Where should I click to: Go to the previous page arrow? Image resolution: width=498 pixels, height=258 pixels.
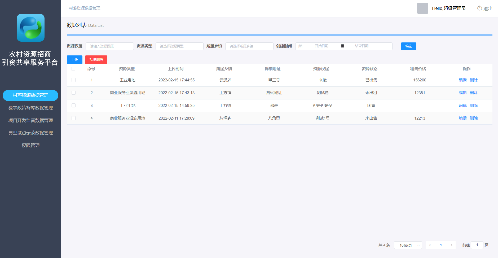point(430,245)
